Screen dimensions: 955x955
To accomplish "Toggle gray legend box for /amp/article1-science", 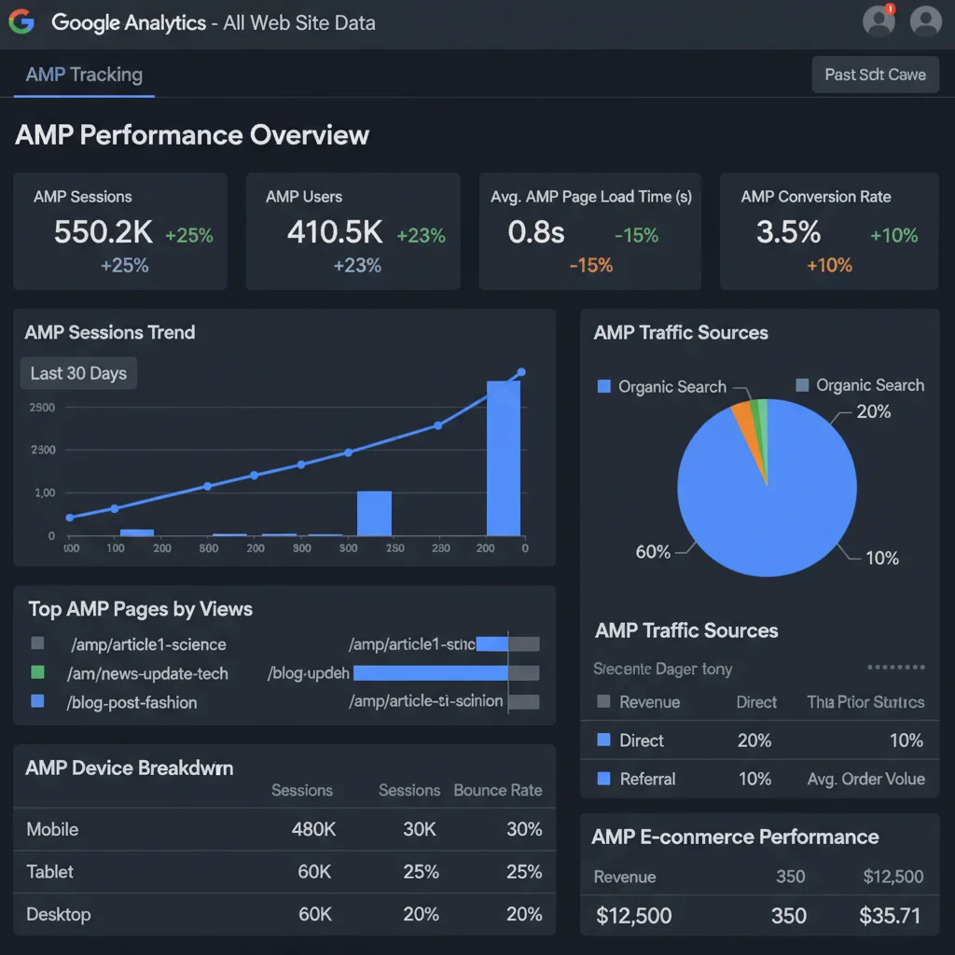I will tap(37, 644).
